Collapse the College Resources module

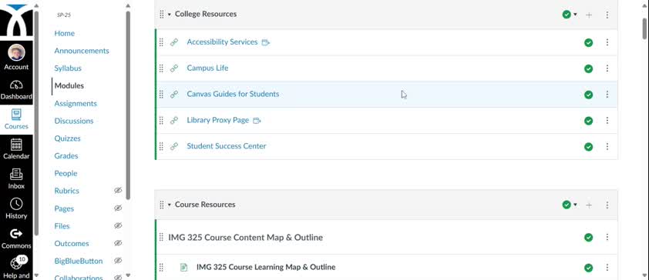(170, 15)
